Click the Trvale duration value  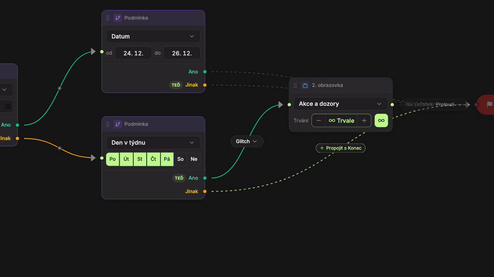pos(342,120)
